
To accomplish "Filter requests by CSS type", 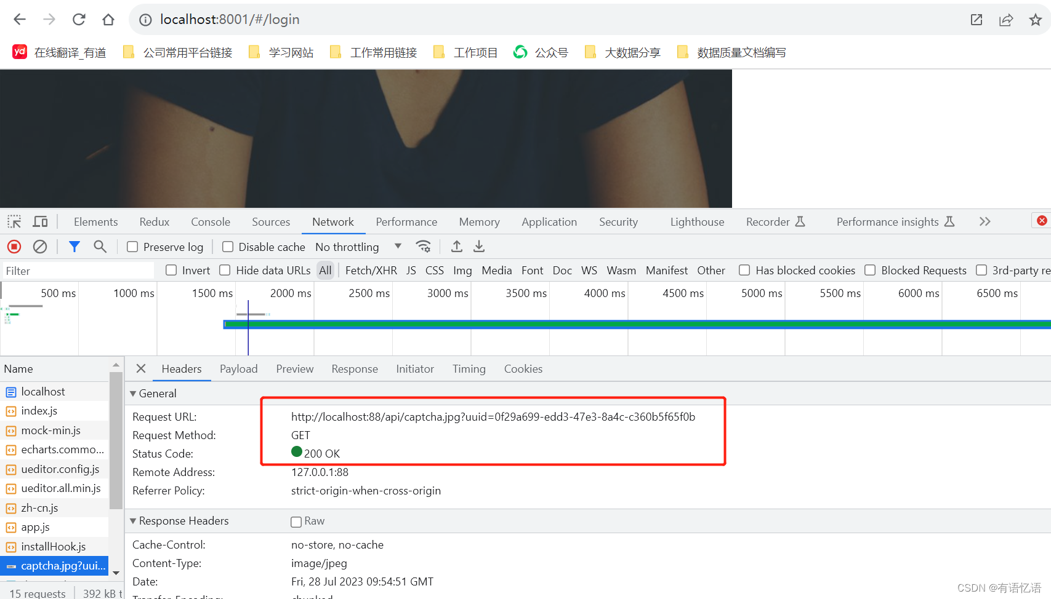I will [435, 270].
